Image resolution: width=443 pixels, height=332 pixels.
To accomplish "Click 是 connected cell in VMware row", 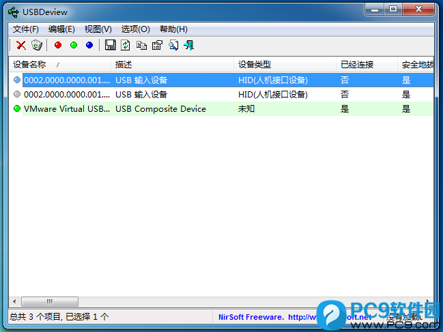I will pos(345,109).
